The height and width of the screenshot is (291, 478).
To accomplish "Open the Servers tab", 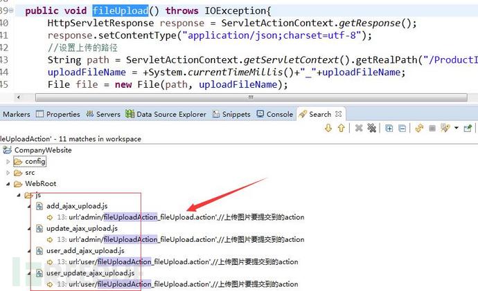I will click(103, 114).
